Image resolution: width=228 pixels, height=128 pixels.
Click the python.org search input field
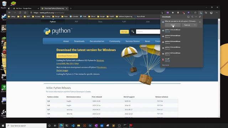click(x=148, y=32)
